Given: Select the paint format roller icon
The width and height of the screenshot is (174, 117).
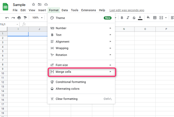Looking at the screenshot, I should click(x=25, y=18).
